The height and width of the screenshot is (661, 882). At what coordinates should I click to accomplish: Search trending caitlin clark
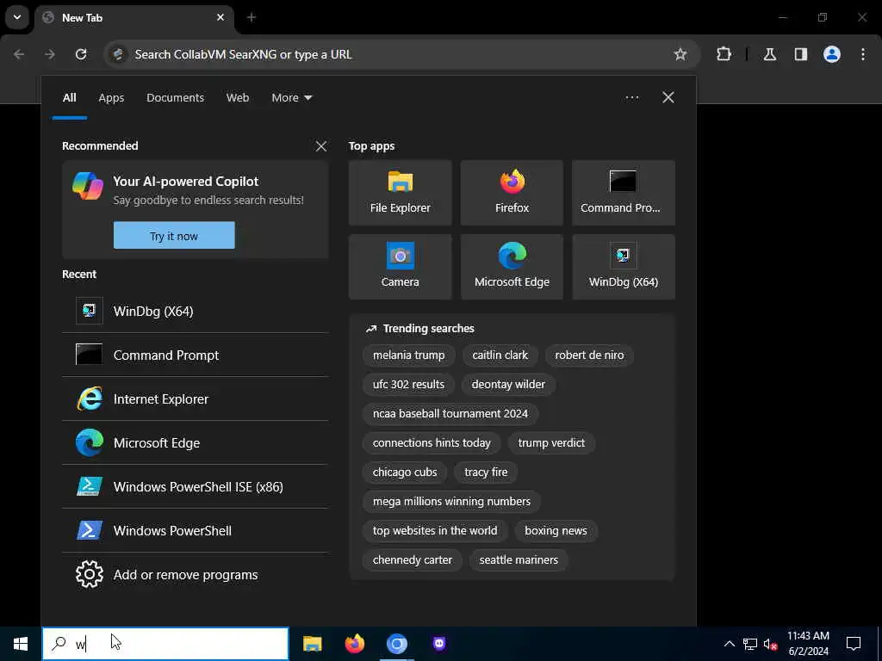tap(500, 355)
